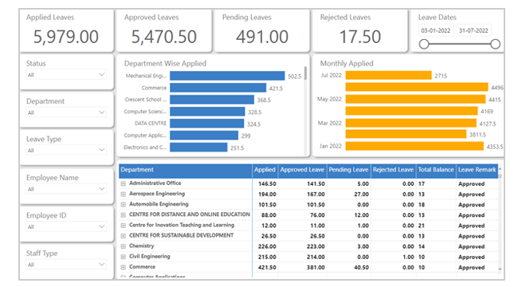This screenshot has width=518, height=287.
Task: Open the Employee ID filter dropdown
Action: 65,226
